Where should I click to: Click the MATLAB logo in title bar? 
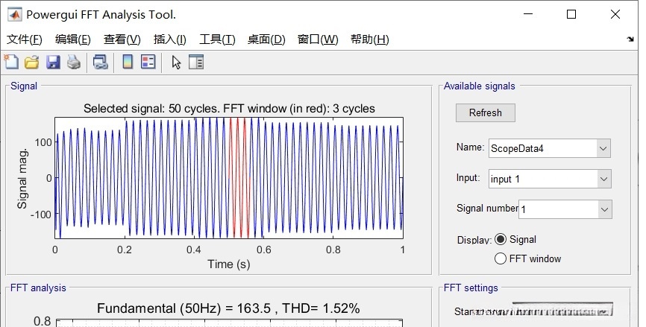(x=15, y=15)
